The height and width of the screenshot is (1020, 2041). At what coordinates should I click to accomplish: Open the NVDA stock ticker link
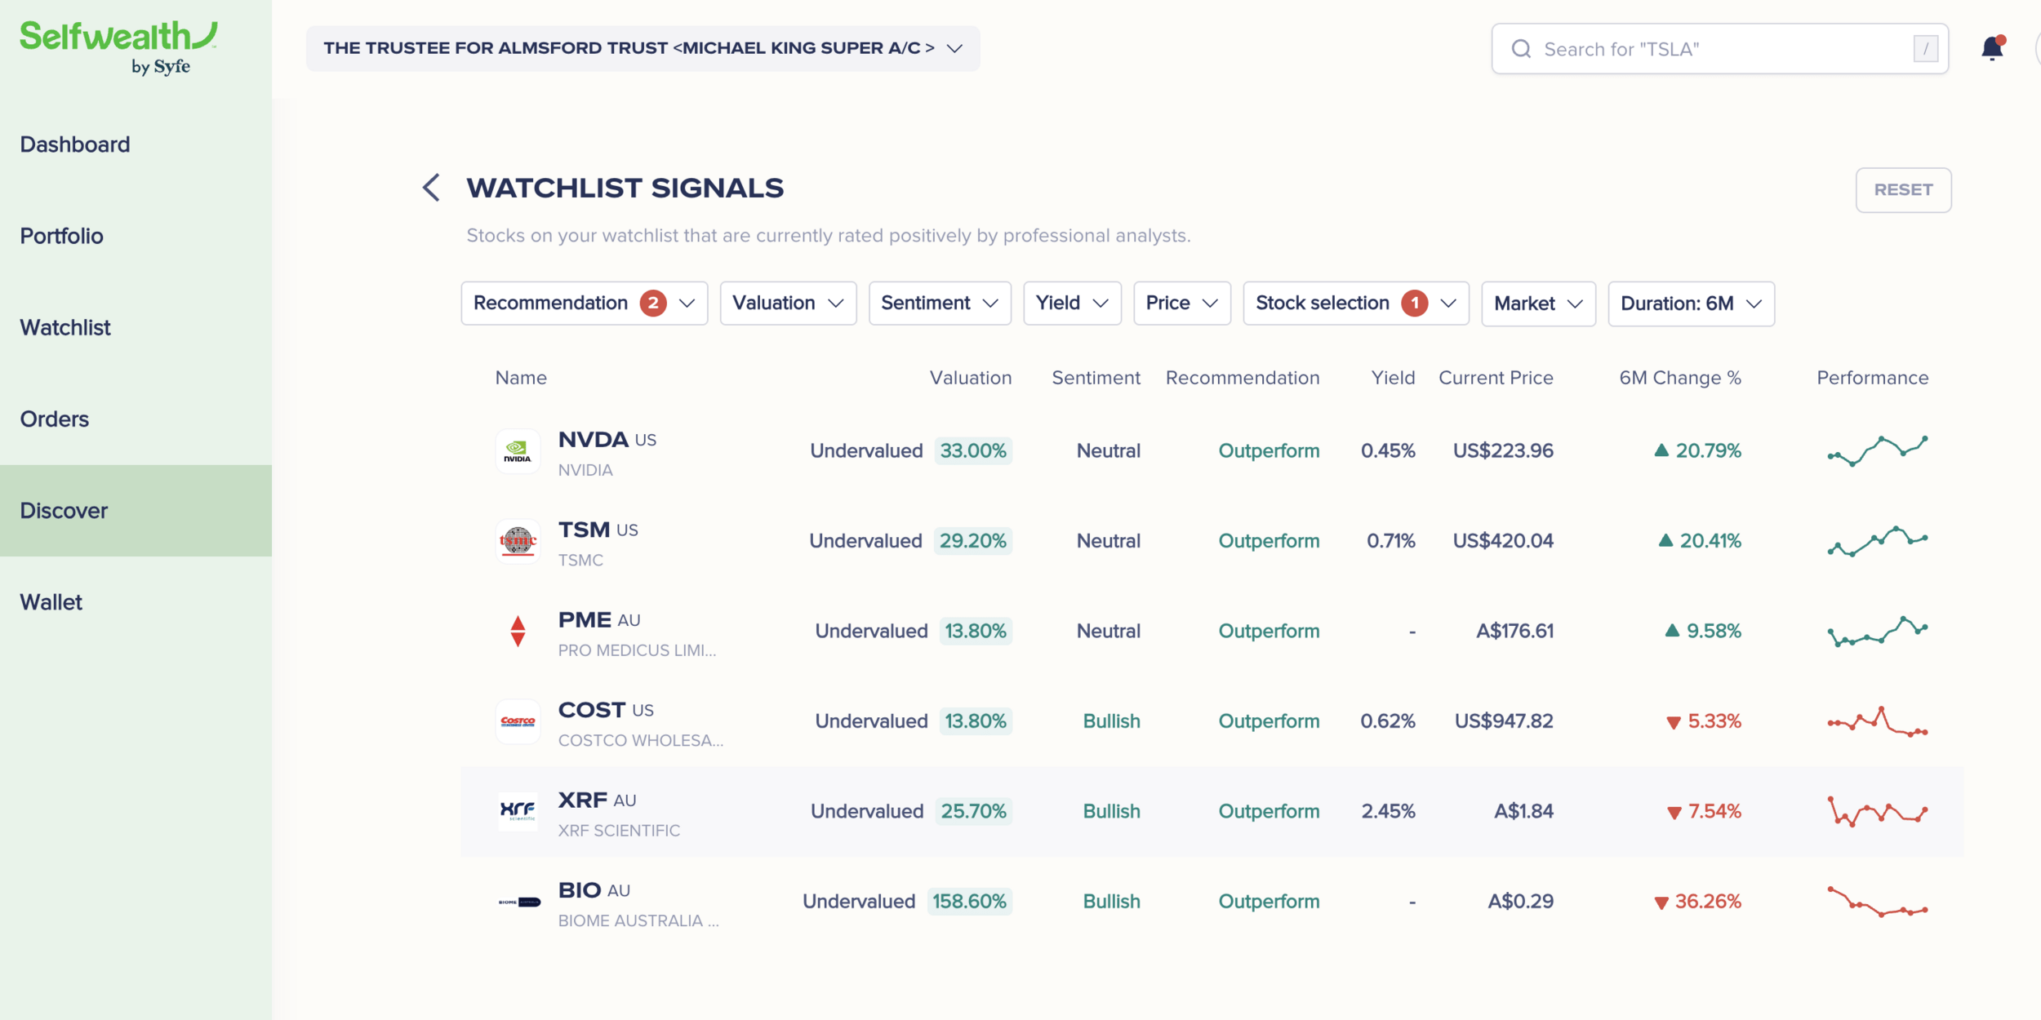click(594, 440)
